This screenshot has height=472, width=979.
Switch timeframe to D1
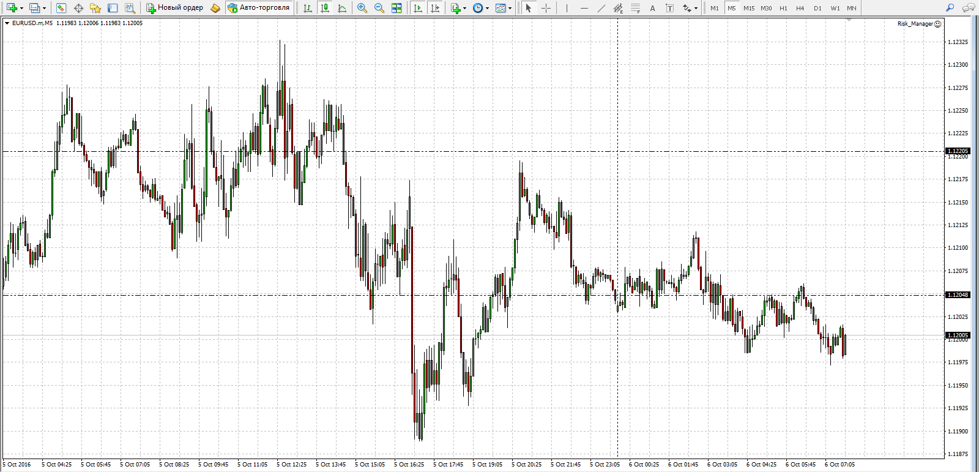[x=817, y=8]
